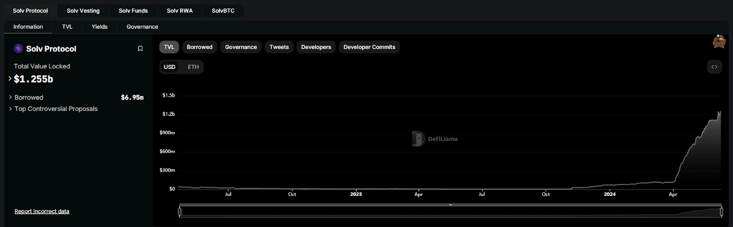Click the $300m y-axis label
Viewport: 733px width, 227px height.
coord(167,170)
